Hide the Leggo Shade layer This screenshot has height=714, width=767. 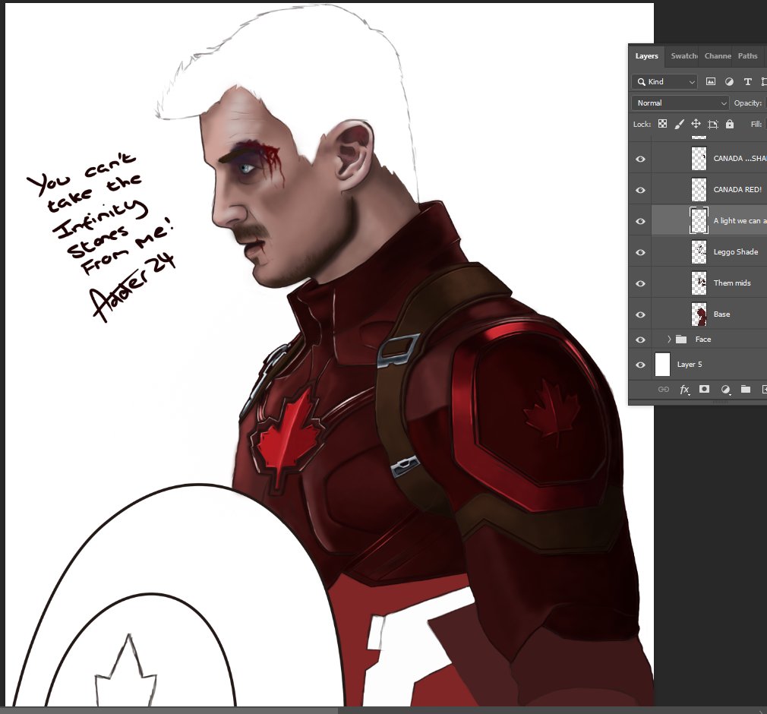(640, 252)
